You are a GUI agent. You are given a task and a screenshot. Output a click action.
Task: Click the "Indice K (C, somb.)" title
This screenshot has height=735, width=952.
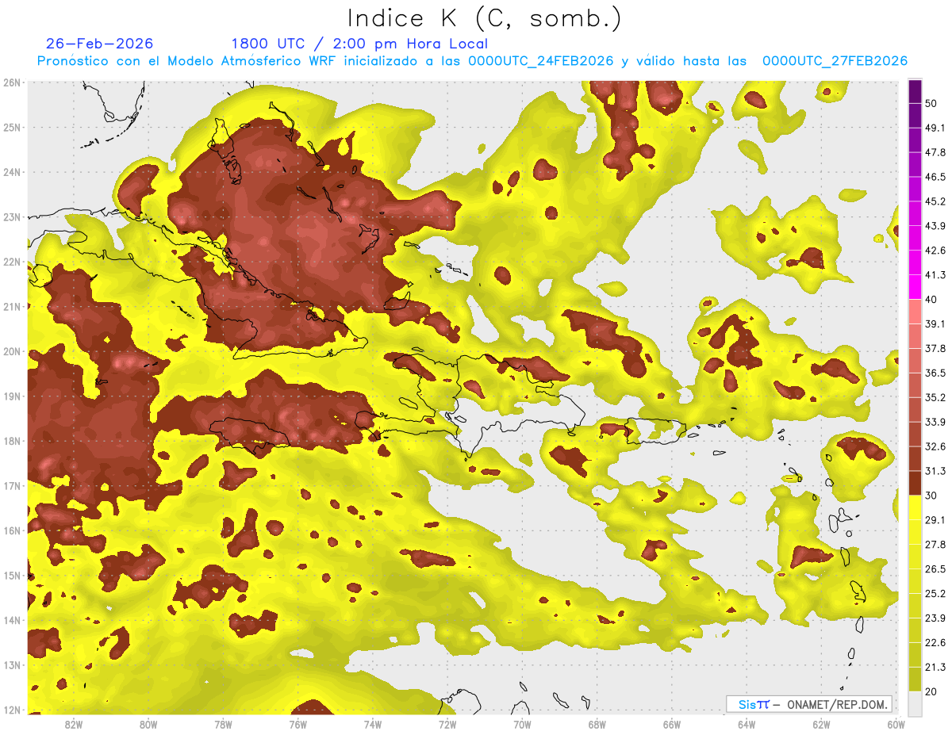(484, 18)
